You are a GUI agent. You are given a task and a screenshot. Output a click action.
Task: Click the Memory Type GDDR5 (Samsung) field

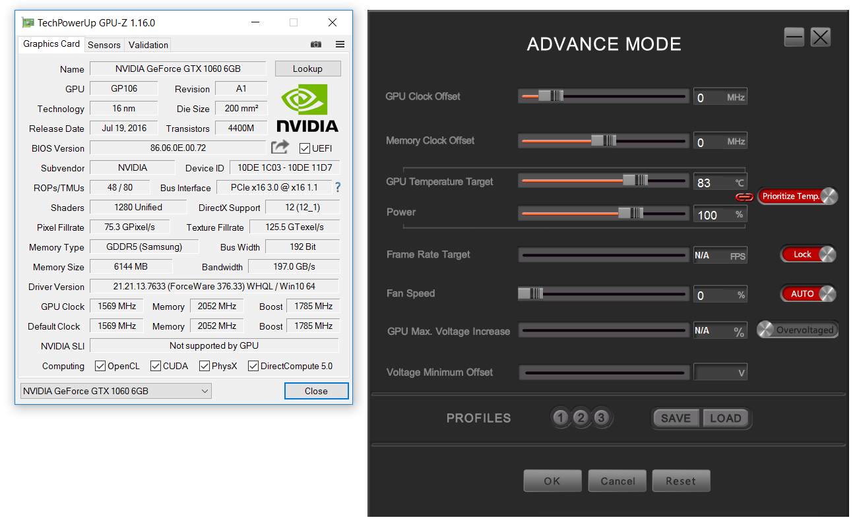144,247
